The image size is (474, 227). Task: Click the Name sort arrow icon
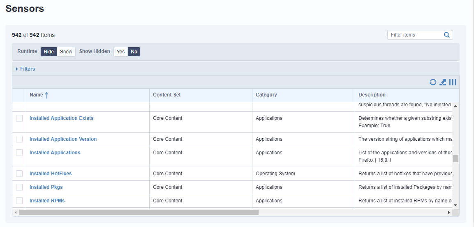(x=46, y=95)
